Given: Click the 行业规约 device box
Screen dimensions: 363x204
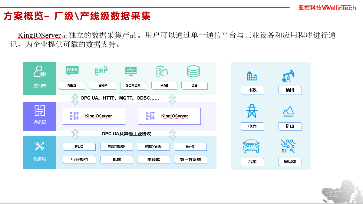Looking at the screenshot, I should tap(79, 160).
